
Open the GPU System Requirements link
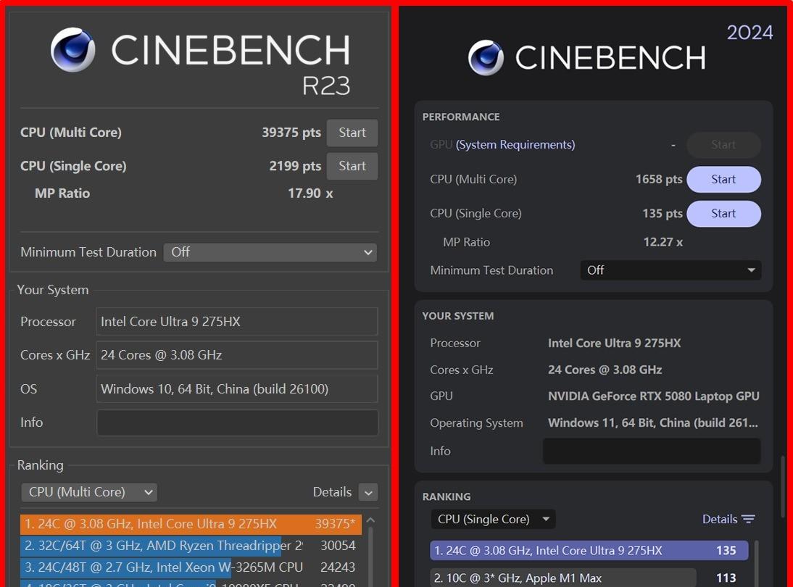515,145
